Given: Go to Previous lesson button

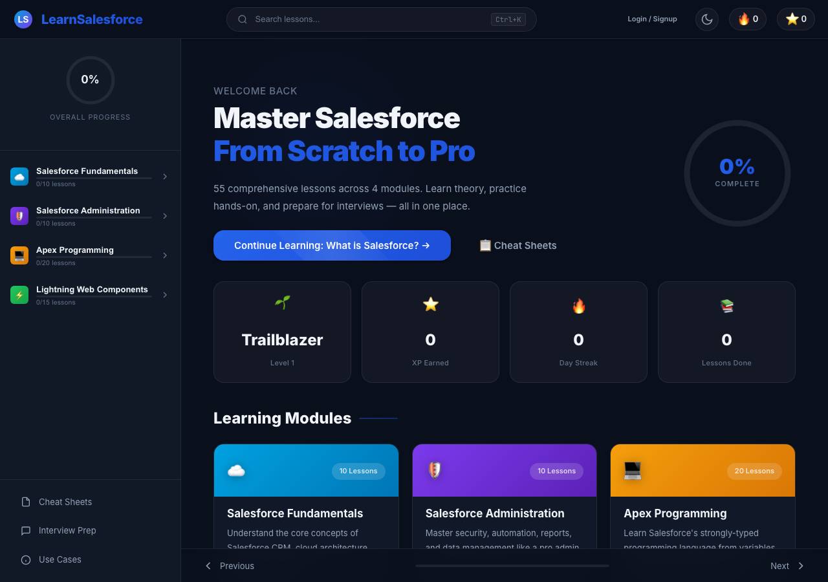Looking at the screenshot, I should click(230, 566).
